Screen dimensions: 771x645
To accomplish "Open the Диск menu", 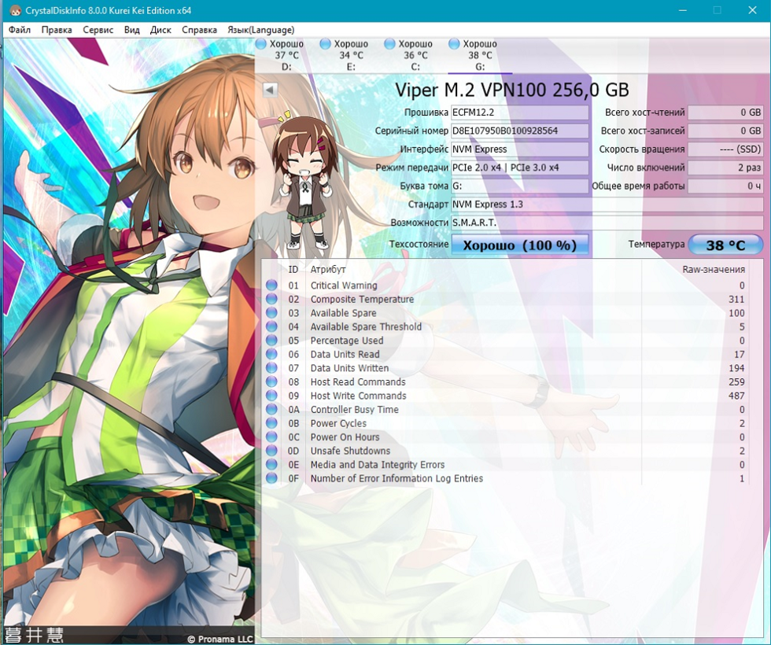I will click(160, 30).
